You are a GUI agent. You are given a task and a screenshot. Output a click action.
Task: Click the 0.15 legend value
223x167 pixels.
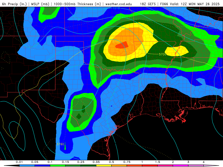[66, 162]
